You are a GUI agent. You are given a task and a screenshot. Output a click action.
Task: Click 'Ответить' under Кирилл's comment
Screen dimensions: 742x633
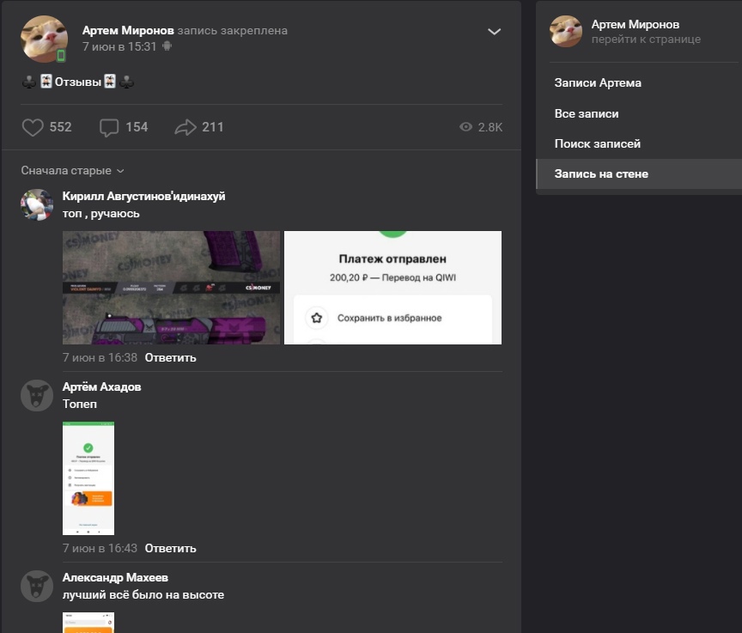click(x=170, y=357)
